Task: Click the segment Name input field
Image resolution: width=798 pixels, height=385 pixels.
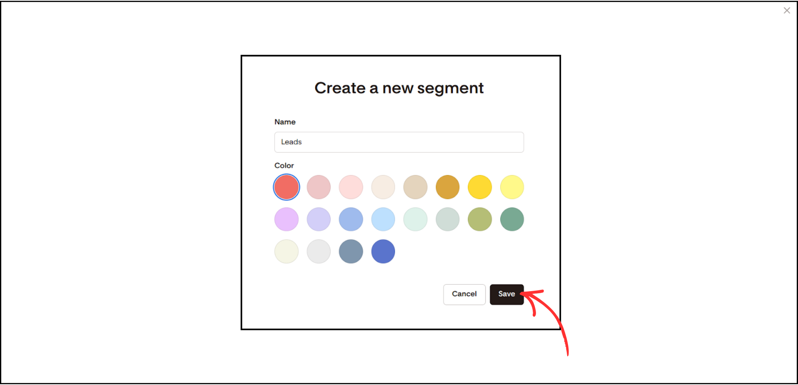Action: coord(399,142)
